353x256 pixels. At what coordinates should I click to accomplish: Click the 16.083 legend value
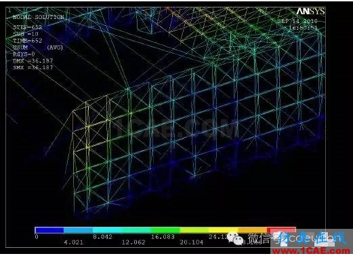(163, 237)
